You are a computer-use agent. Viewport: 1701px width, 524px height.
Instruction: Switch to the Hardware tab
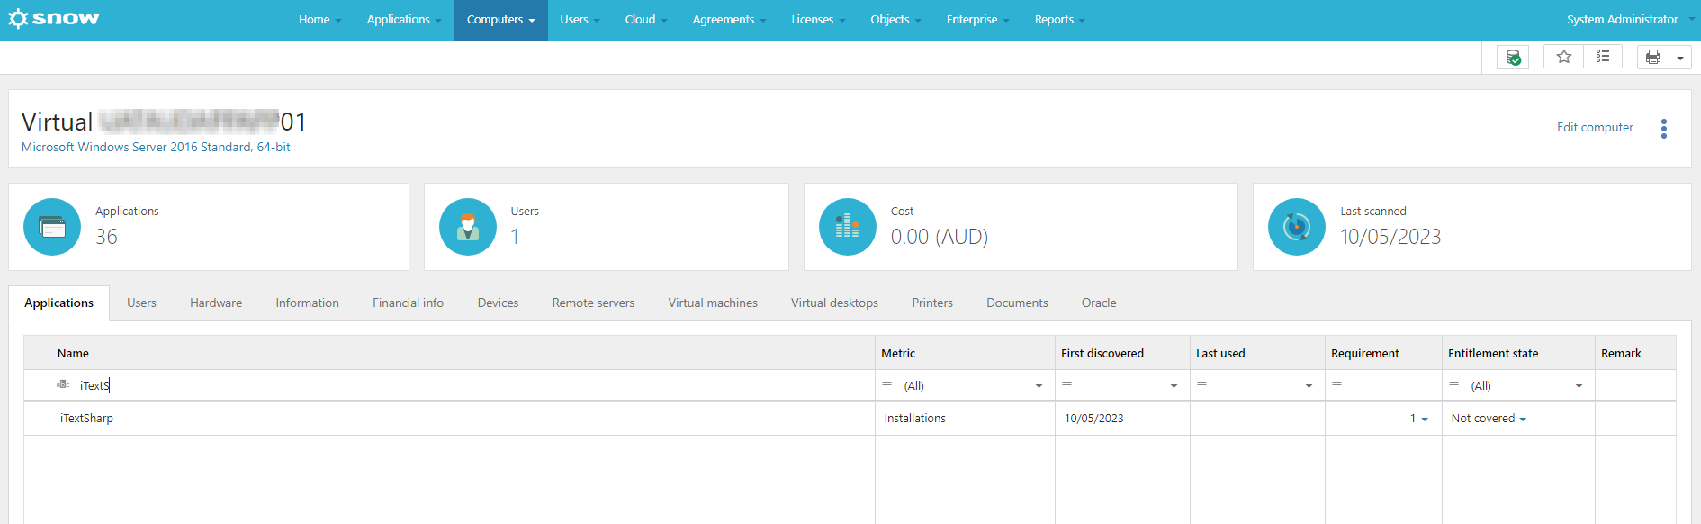pos(216,303)
